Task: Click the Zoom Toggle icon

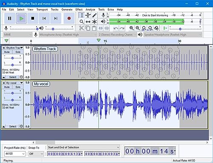Action: click(156, 28)
